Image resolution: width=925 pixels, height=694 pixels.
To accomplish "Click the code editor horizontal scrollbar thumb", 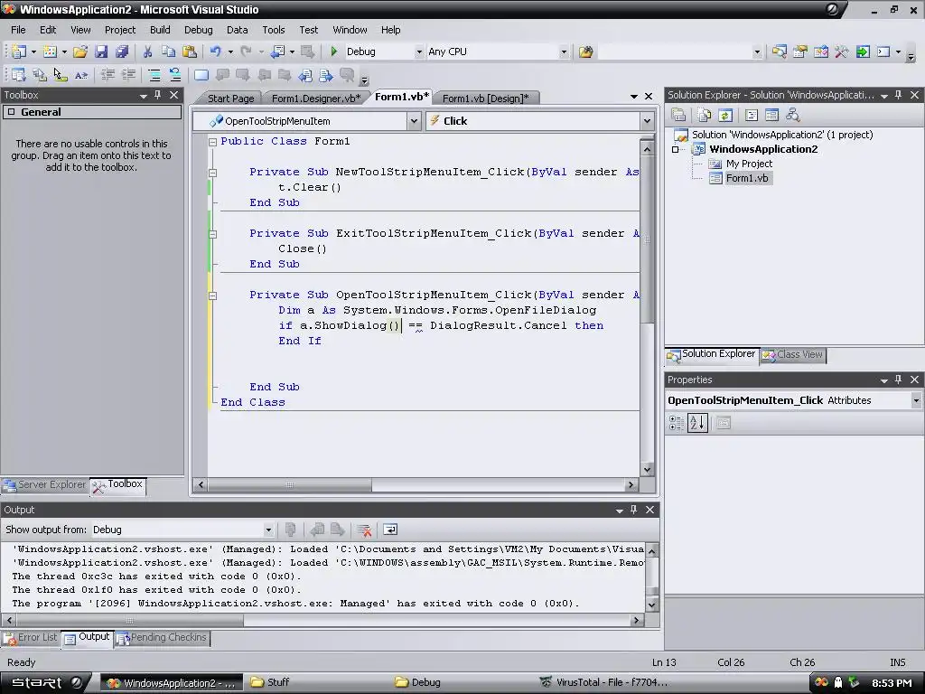I will (289, 485).
